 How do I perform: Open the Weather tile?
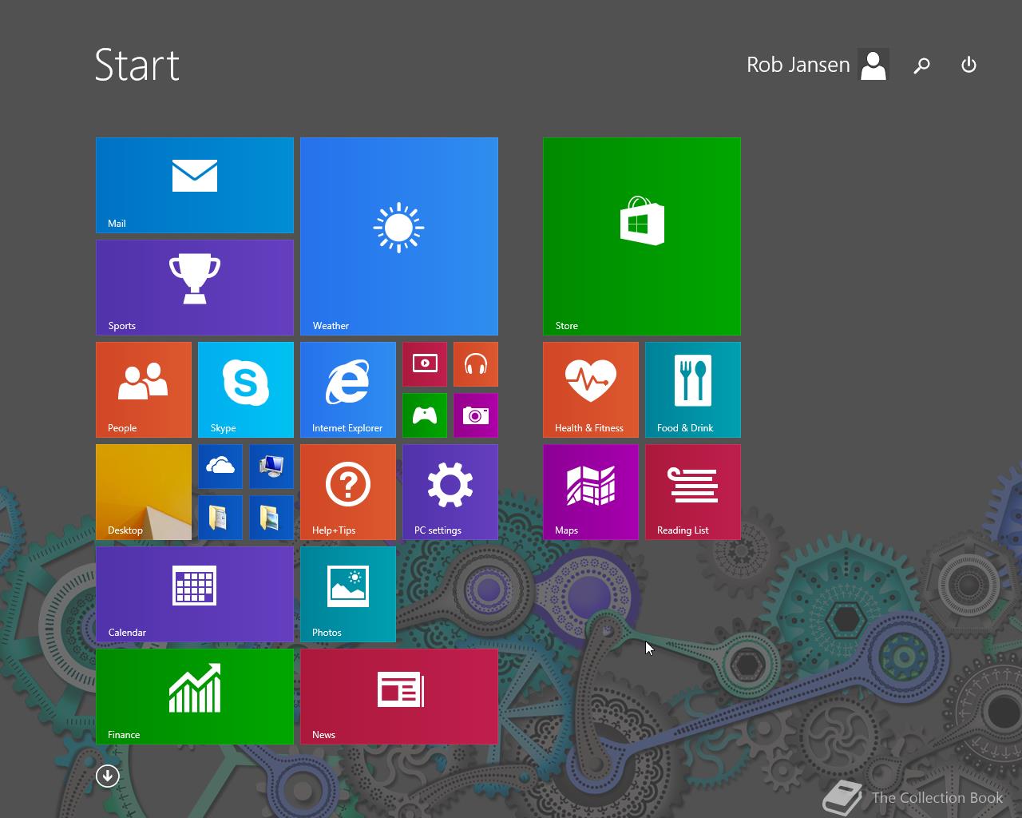tap(399, 236)
